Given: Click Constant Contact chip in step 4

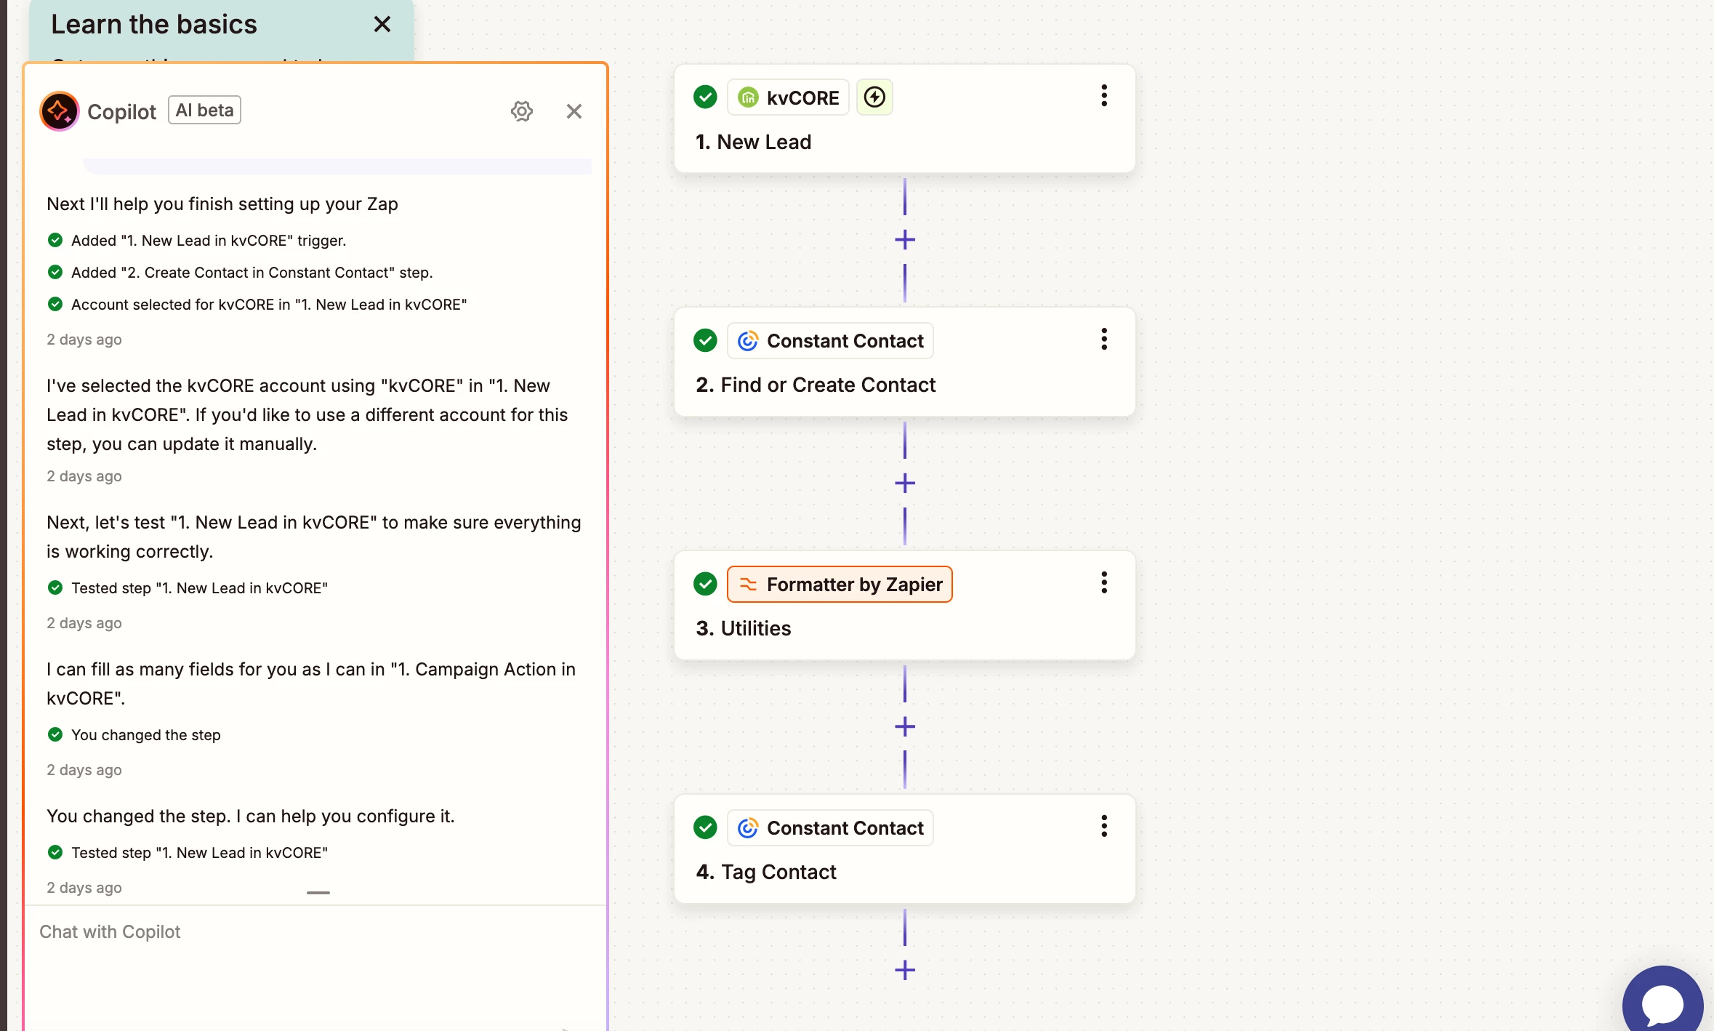Looking at the screenshot, I should (x=830, y=828).
